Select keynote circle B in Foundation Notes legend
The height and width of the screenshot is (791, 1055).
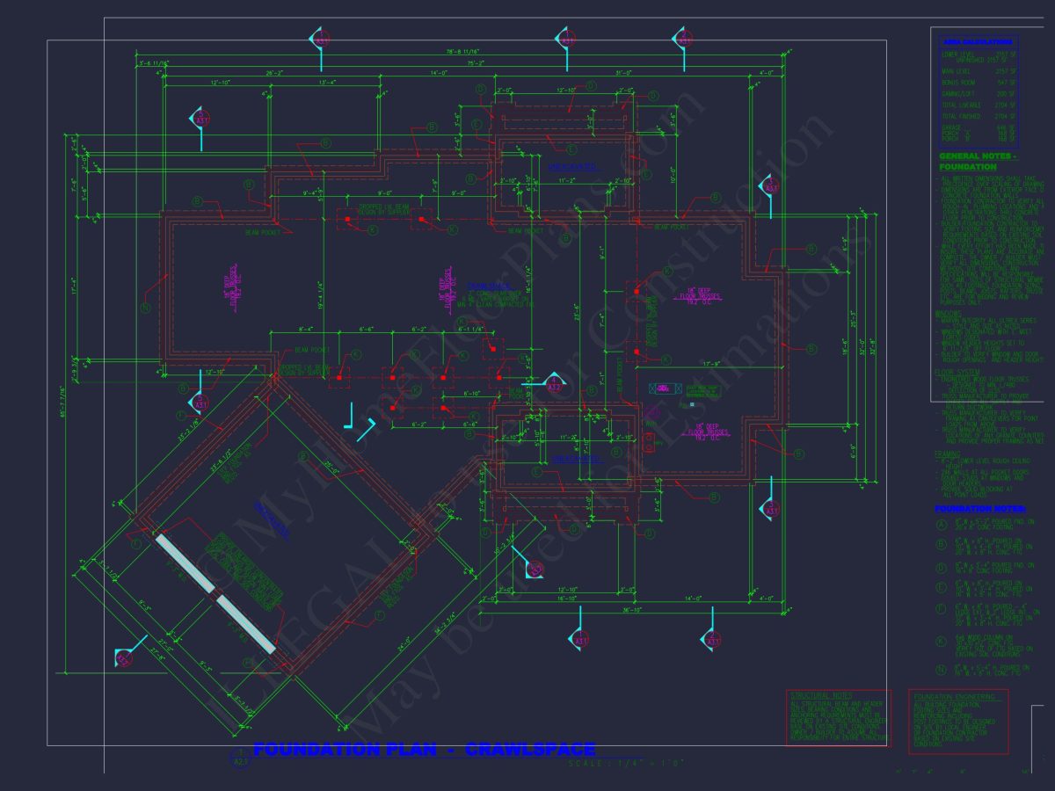[x=942, y=545]
